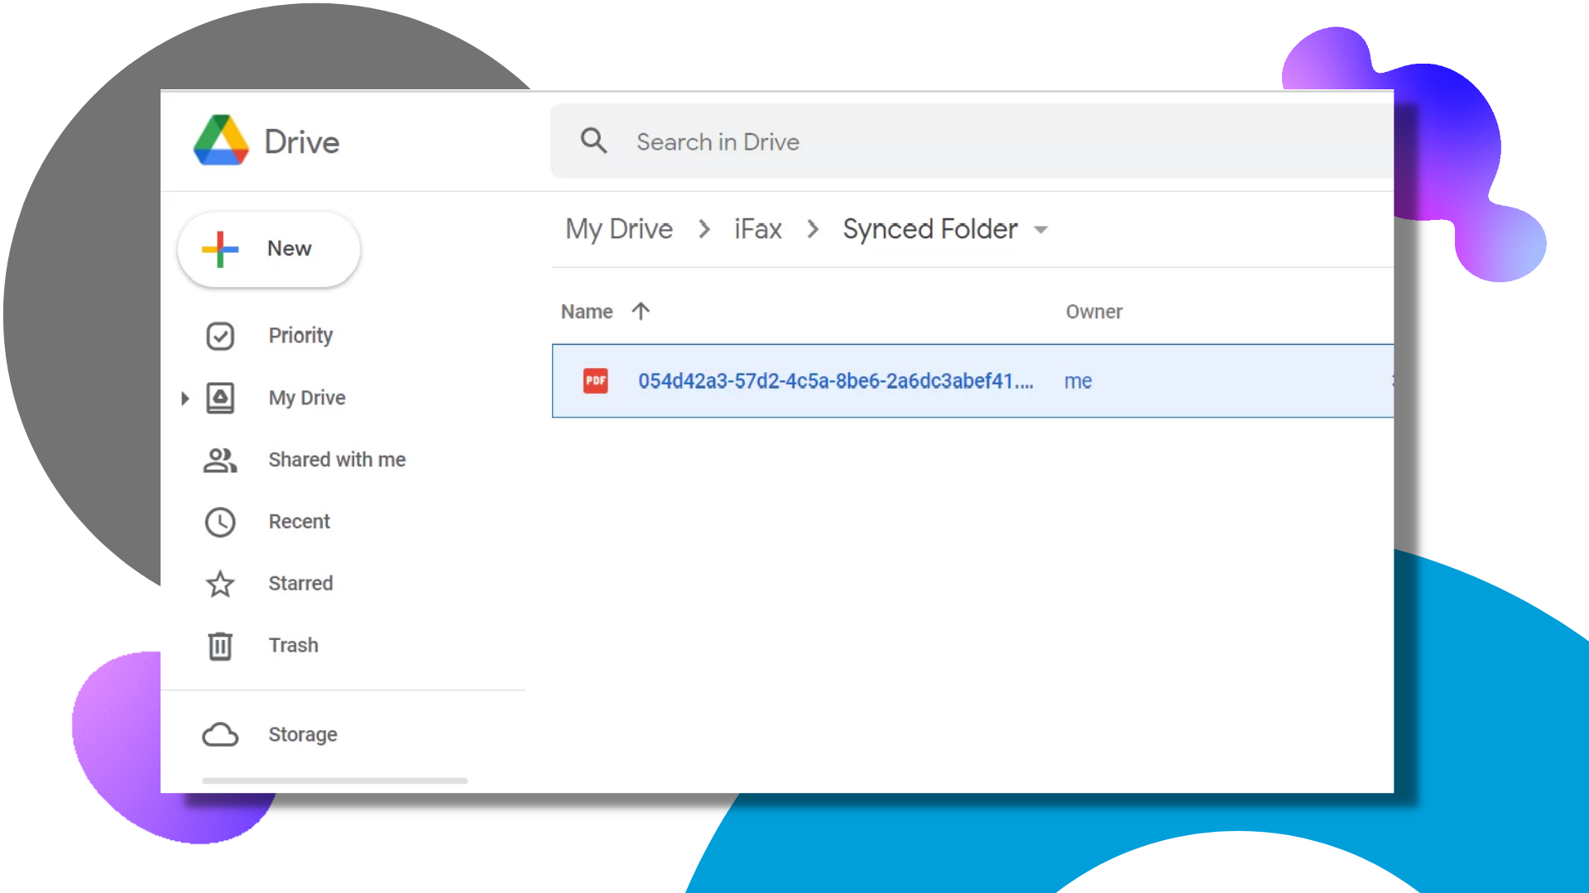Open Recent files via the clock icon
1589x893 pixels.
tap(220, 522)
